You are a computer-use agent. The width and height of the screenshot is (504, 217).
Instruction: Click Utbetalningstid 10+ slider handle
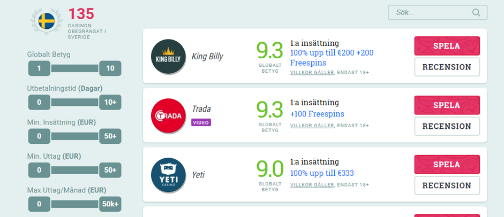110,102
